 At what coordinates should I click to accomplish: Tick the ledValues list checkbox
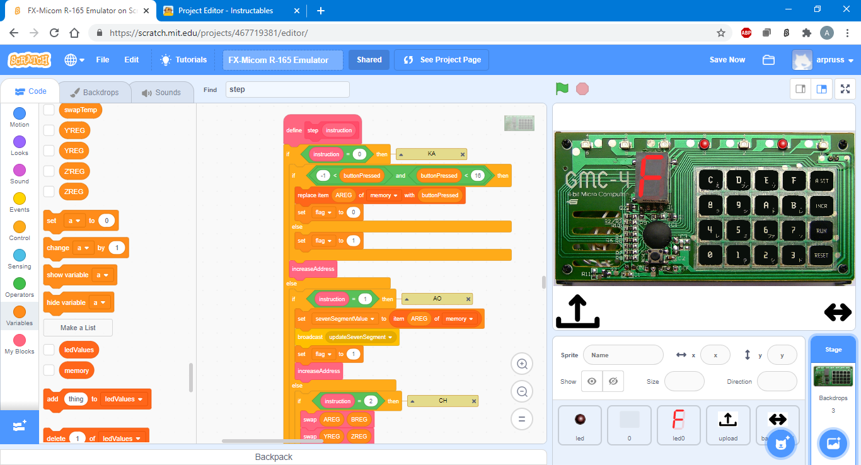coord(49,350)
